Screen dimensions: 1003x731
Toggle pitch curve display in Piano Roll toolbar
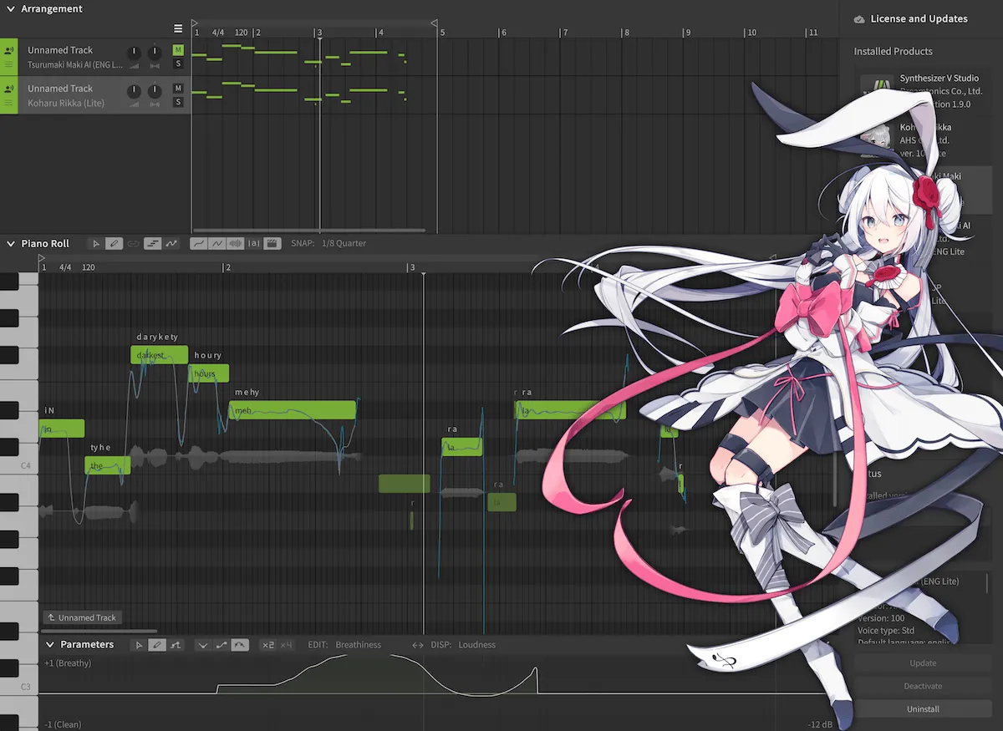(x=171, y=243)
